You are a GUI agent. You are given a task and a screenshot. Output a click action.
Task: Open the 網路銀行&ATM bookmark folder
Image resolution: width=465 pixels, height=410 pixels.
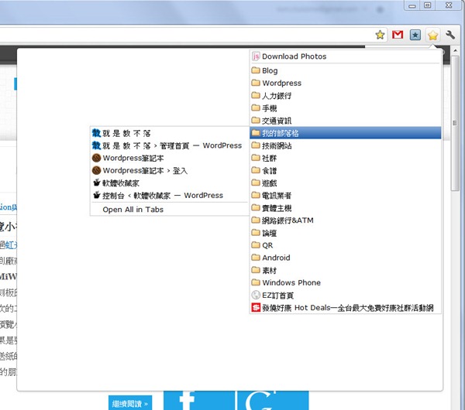[x=346, y=220]
